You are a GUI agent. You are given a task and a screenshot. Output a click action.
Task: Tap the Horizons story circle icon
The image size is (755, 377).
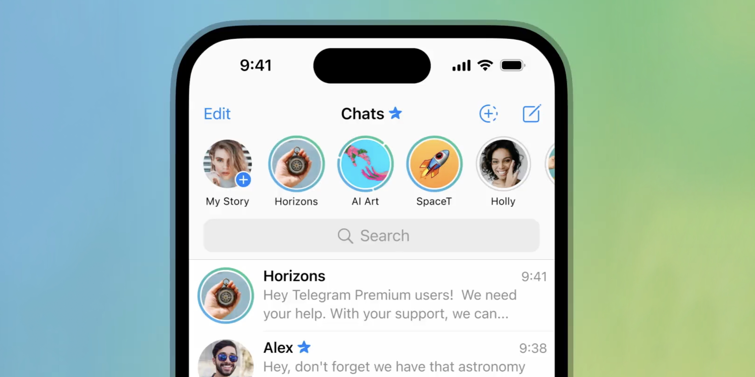(x=296, y=163)
